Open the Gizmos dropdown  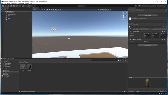pos(106,10)
